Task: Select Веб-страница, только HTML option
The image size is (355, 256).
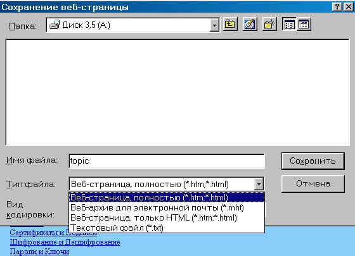Action: (x=167, y=217)
